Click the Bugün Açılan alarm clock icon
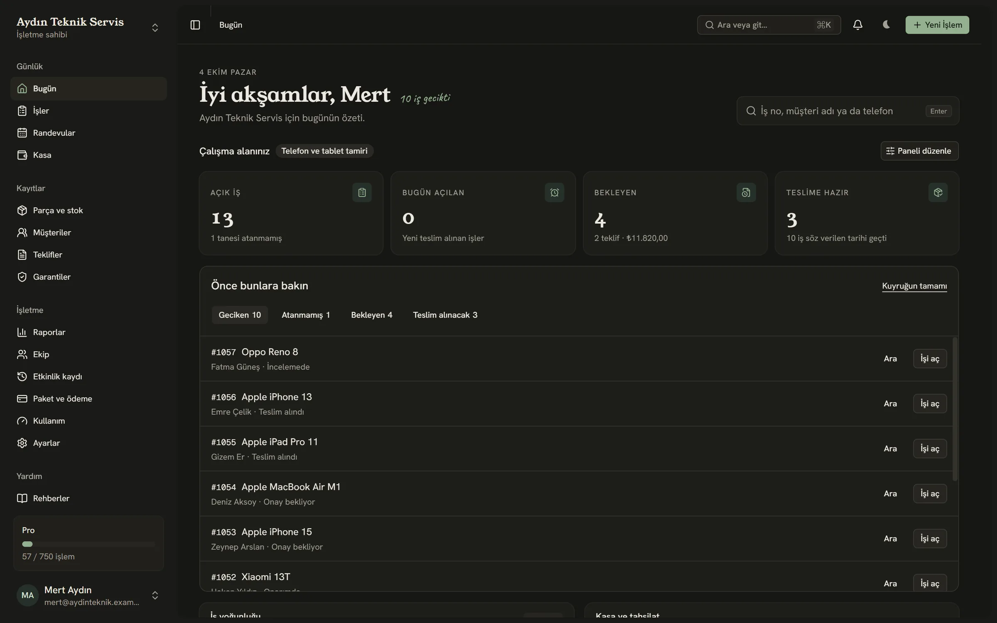The height and width of the screenshot is (623, 997). click(554, 192)
